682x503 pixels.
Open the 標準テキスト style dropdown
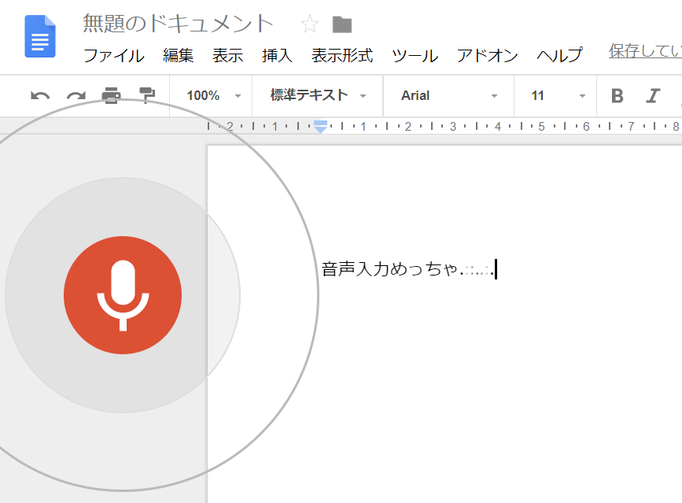tap(318, 95)
